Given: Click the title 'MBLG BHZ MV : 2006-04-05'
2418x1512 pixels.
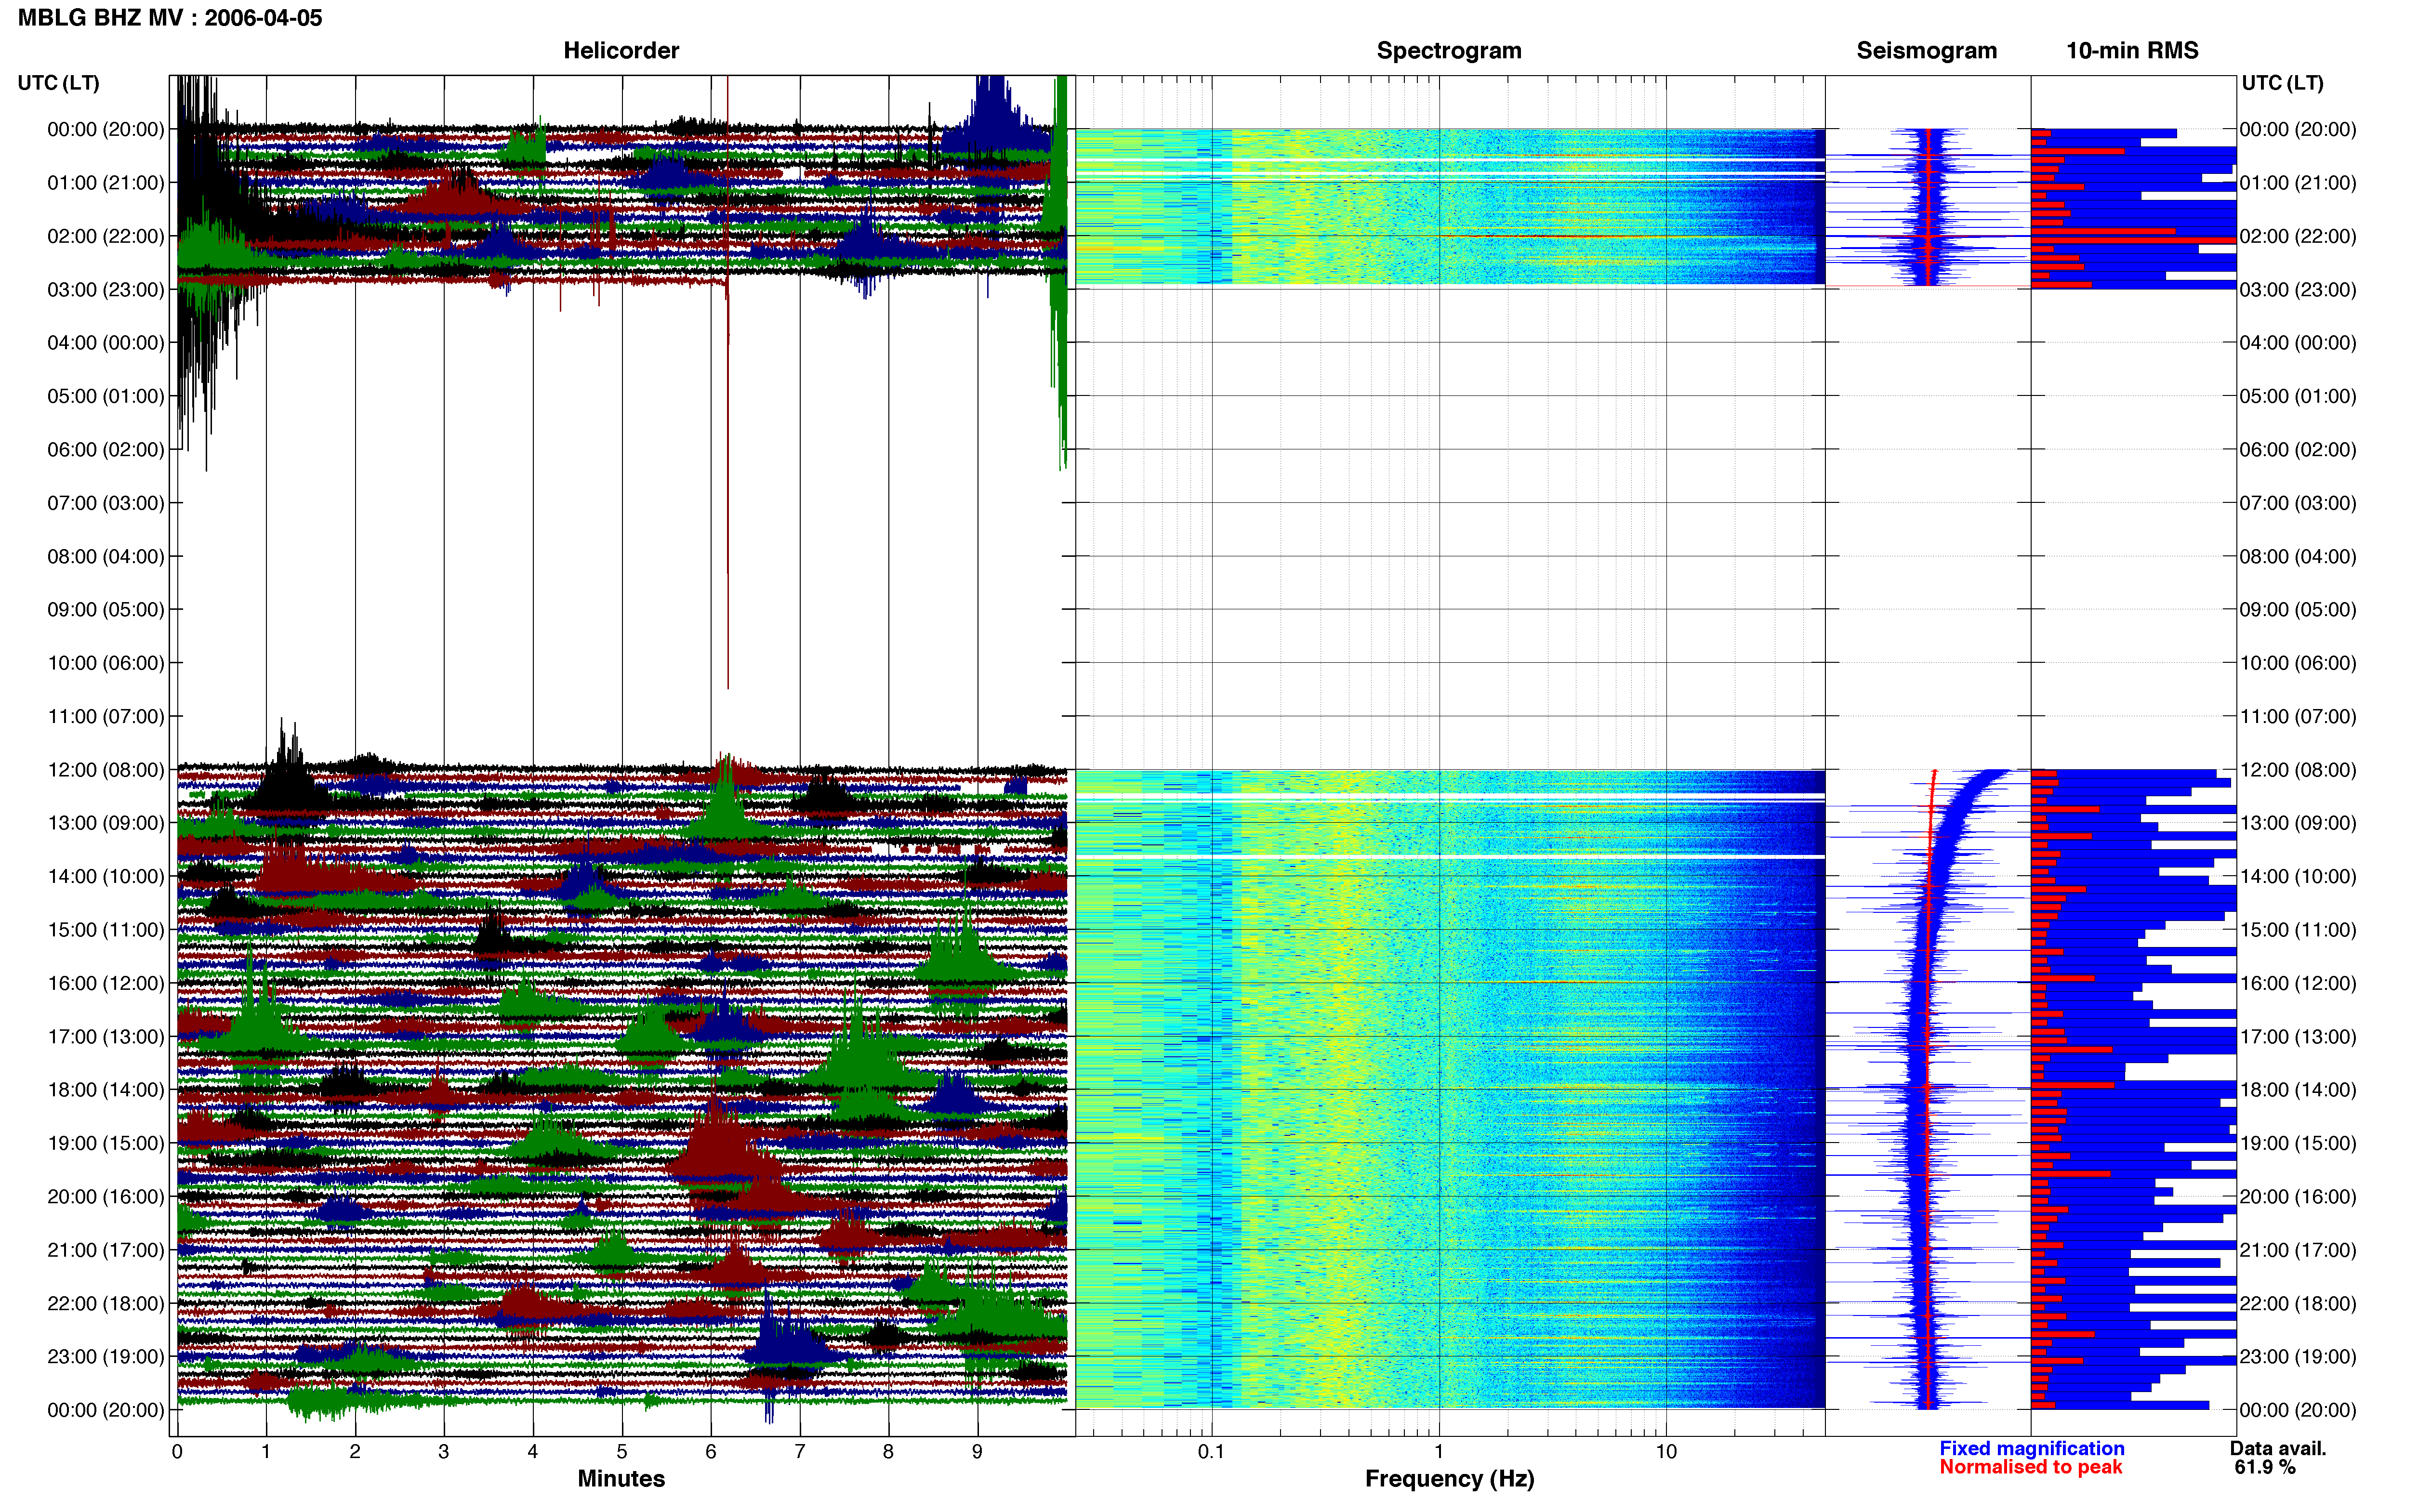Looking at the screenshot, I should 170,18.
